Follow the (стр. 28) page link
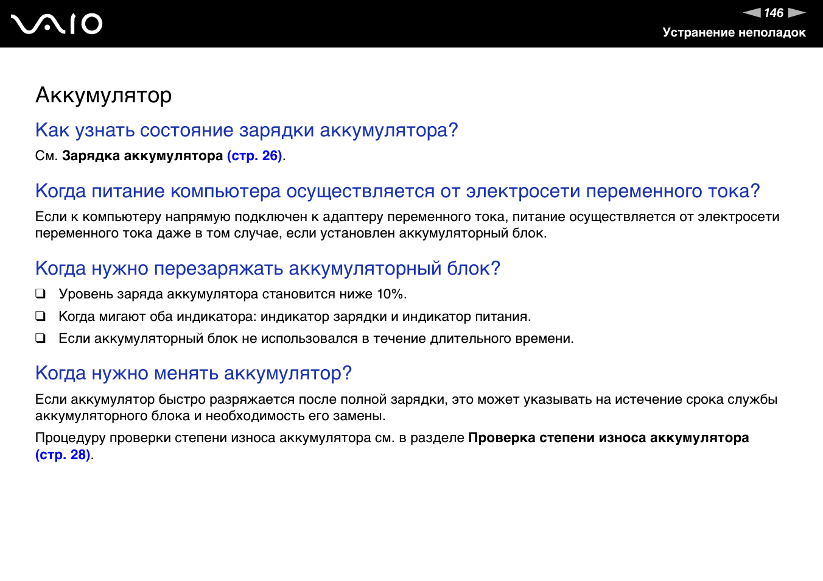The image size is (823, 581). tap(63, 455)
